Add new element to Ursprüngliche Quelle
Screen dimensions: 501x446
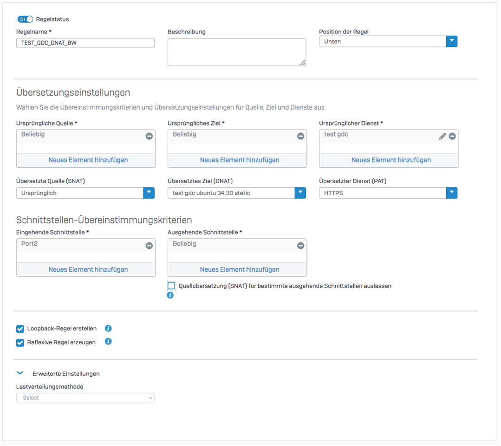click(x=88, y=160)
